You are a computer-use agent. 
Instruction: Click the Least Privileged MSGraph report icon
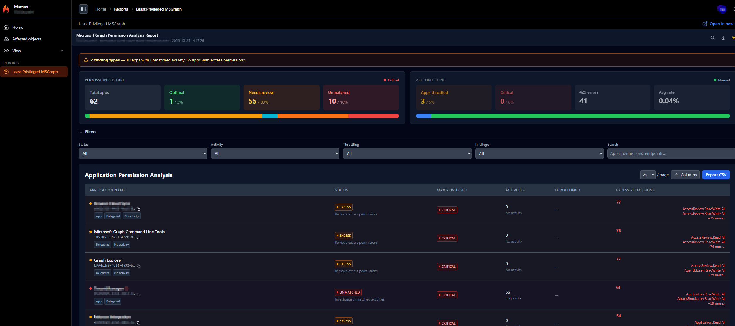coord(6,72)
